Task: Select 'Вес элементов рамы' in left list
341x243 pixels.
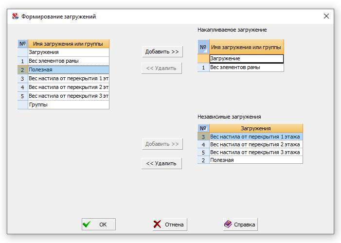Action: pos(69,61)
